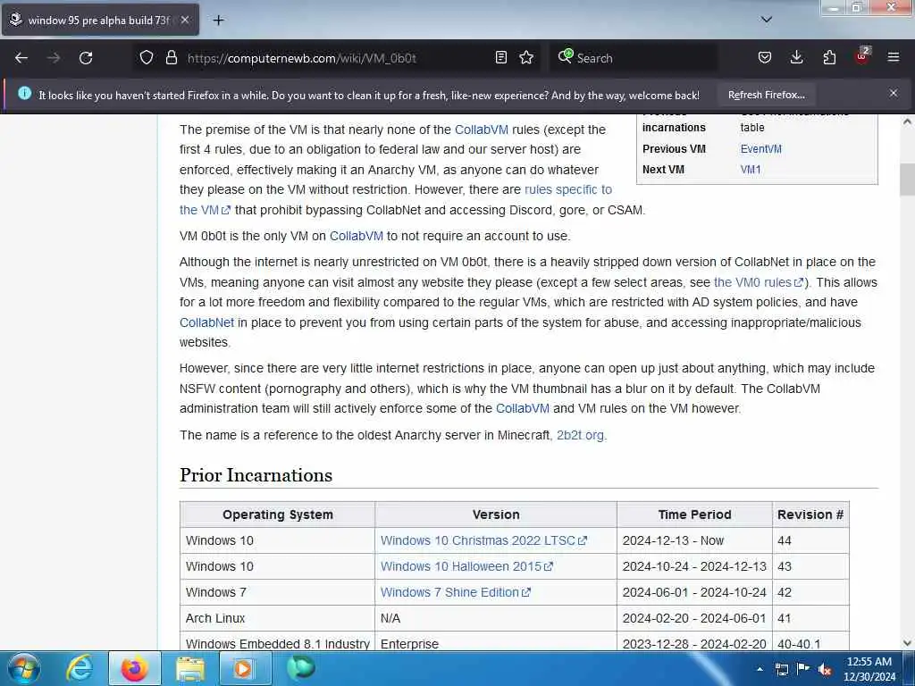Image resolution: width=915 pixels, height=686 pixels.
Task: Open the Downloads panel
Action: 796,57
